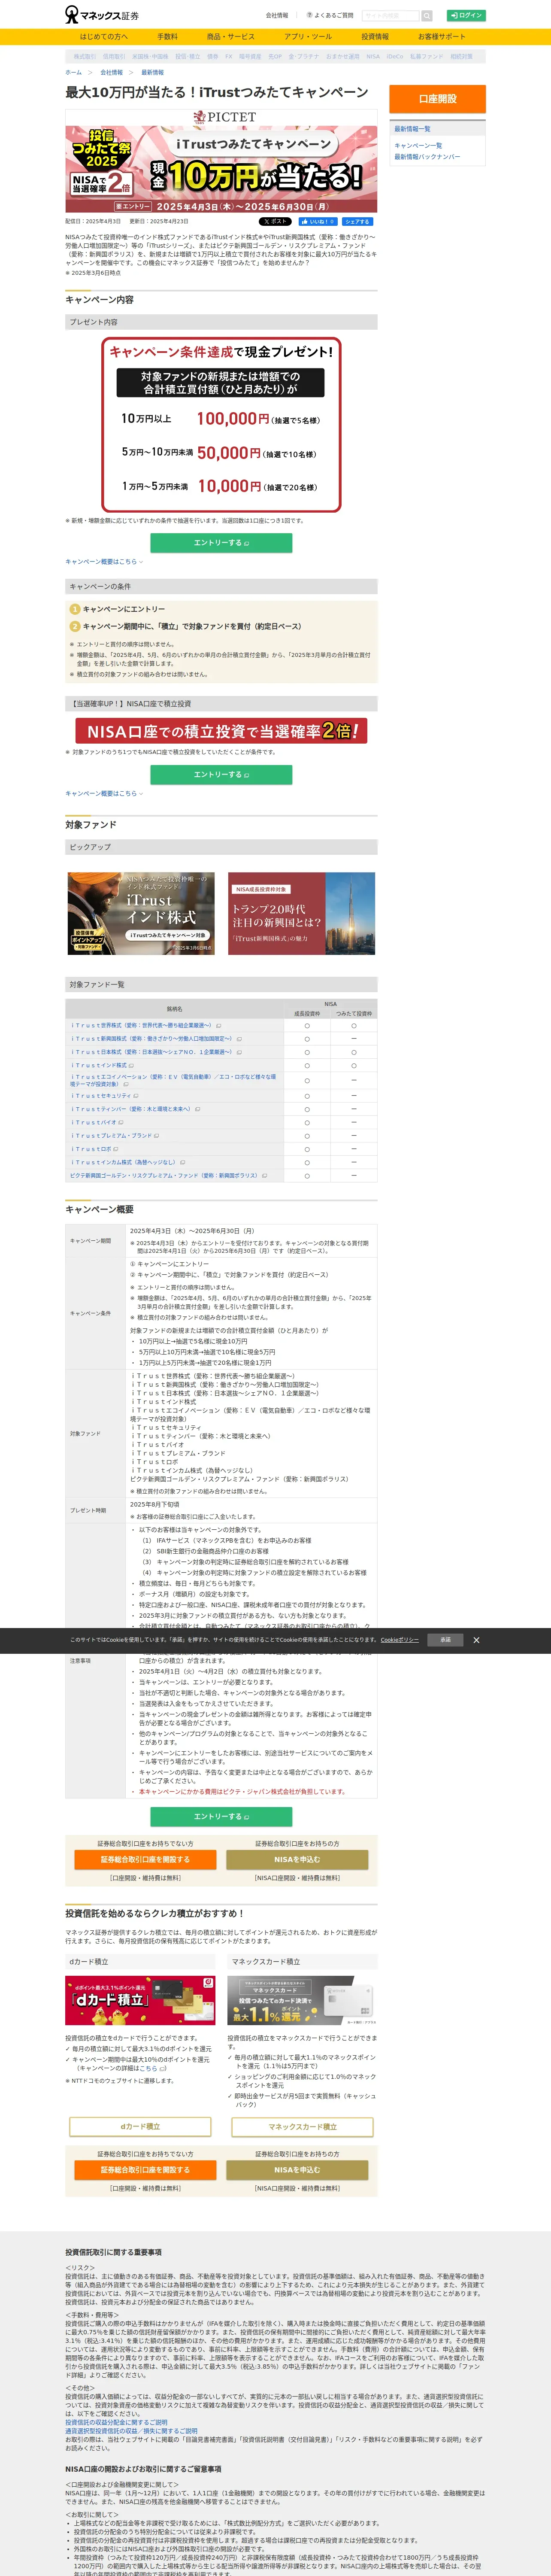This screenshot has height=2576, width=551.
Task: Click first キャンペーン概要はこちら link
Action: coord(104,562)
